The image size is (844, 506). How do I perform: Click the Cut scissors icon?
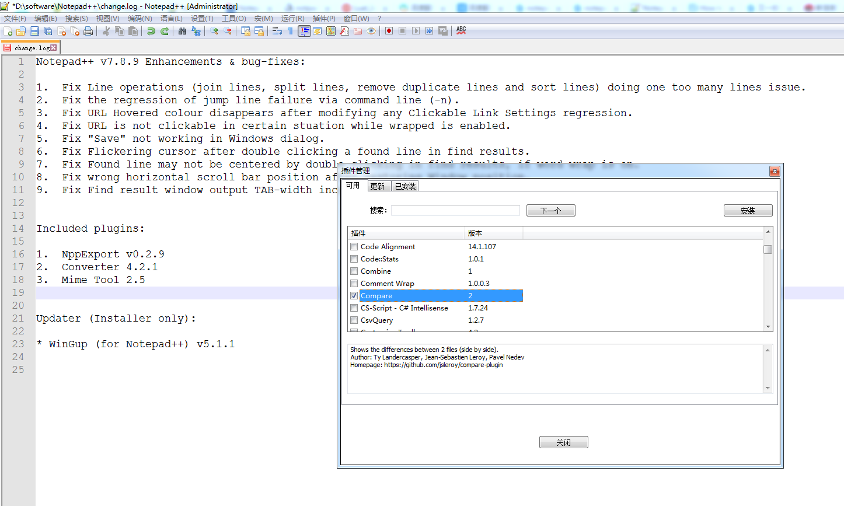[106, 31]
